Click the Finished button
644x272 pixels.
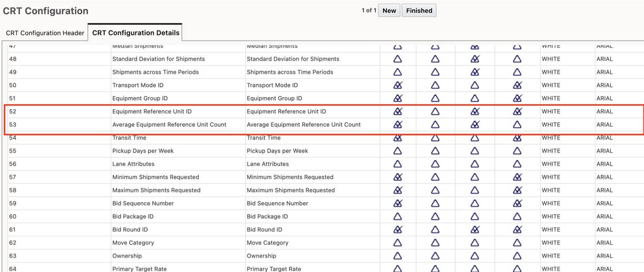pyautogui.click(x=419, y=11)
